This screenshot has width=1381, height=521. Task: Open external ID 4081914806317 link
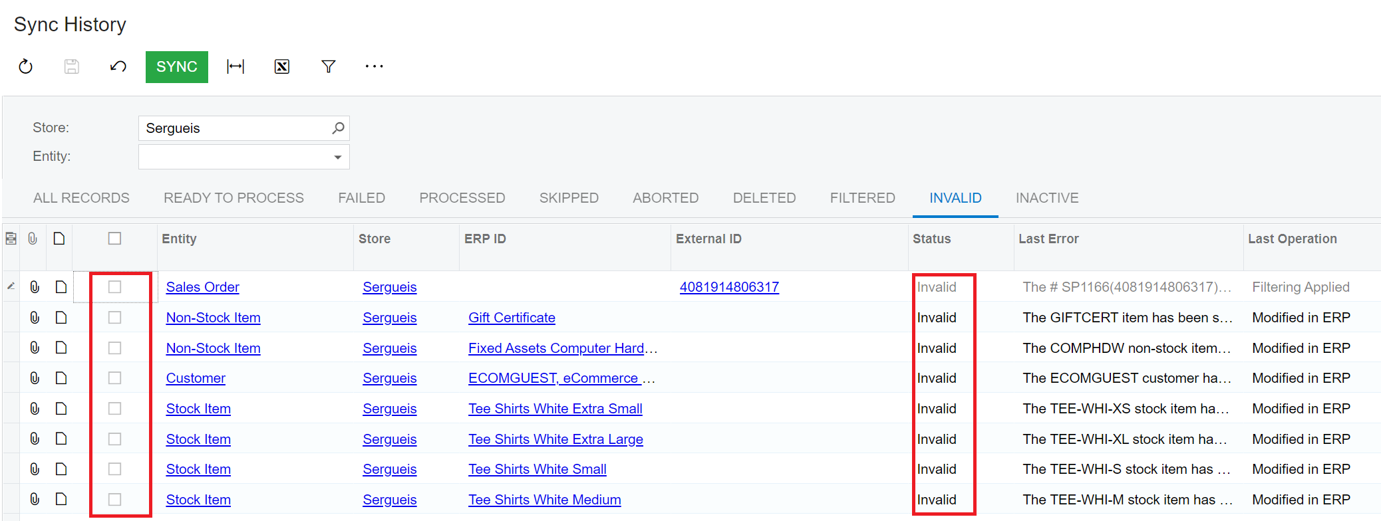pos(729,287)
